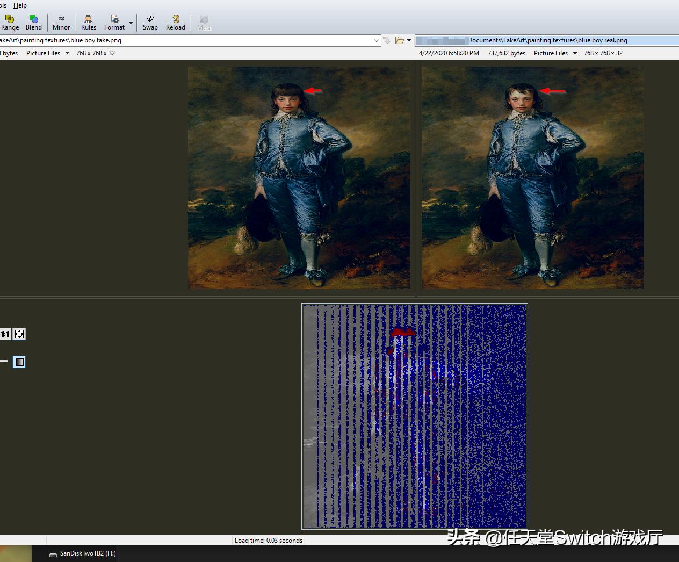The height and width of the screenshot is (562, 679).
Task: Open the Help menu
Action: [x=20, y=5]
